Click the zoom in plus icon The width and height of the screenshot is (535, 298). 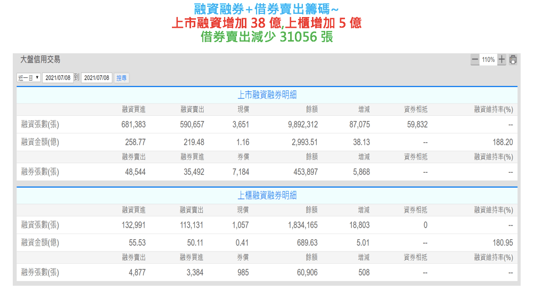[x=501, y=60]
